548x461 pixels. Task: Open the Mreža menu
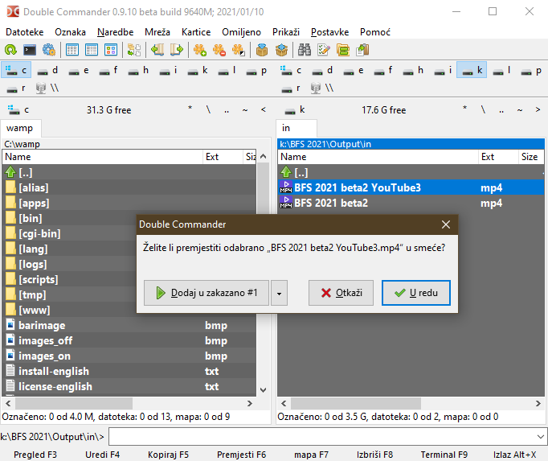point(157,32)
